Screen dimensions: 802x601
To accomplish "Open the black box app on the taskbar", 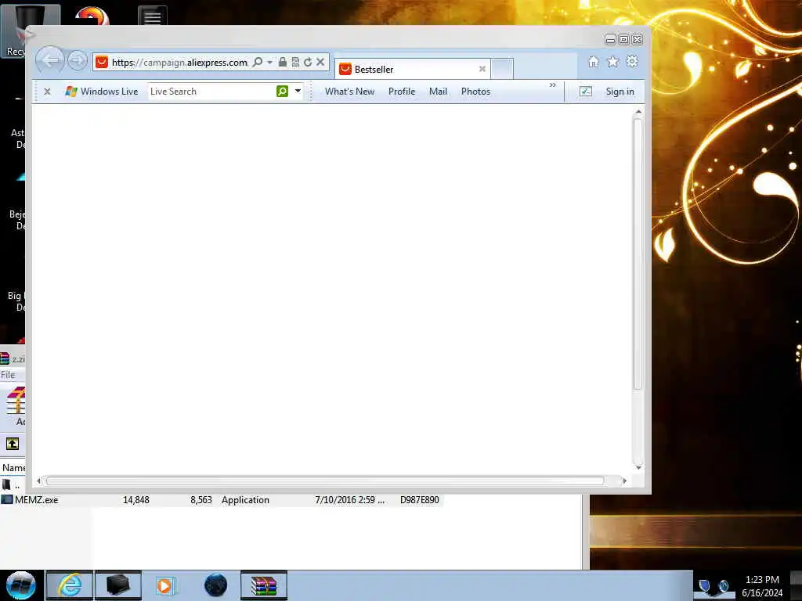I will 118,585.
